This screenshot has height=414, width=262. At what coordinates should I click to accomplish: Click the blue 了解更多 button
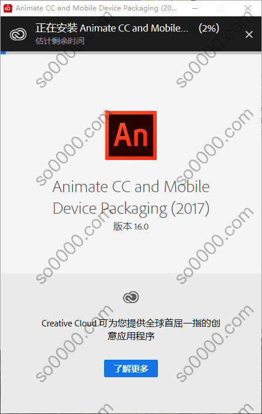pos(131,368)
